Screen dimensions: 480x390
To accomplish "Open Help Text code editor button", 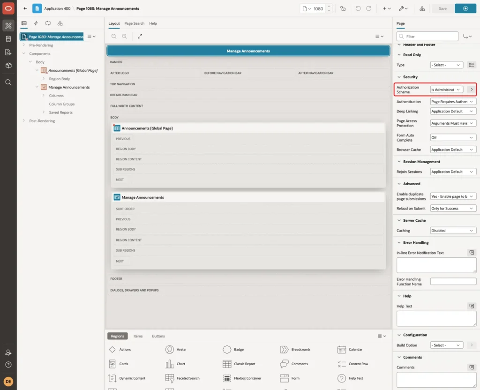I will (x=472, y=306).
